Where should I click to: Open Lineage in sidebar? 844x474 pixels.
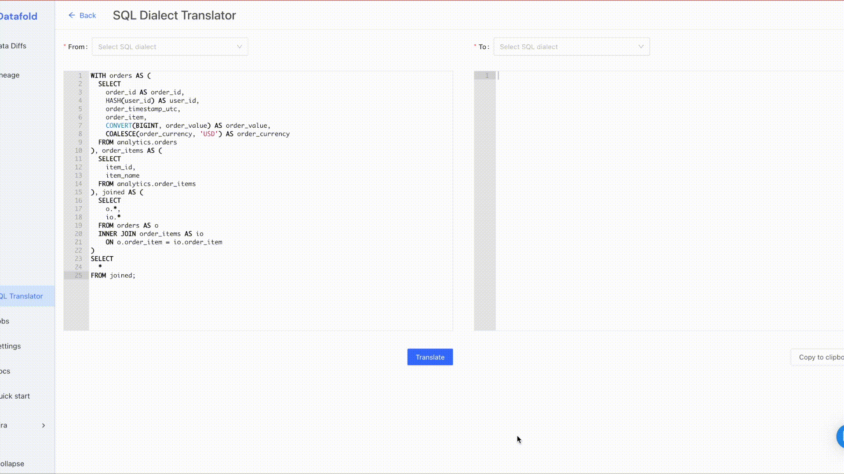click(x=10, y=75)
